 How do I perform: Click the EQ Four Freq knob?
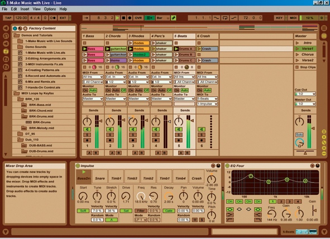(272, 214)
